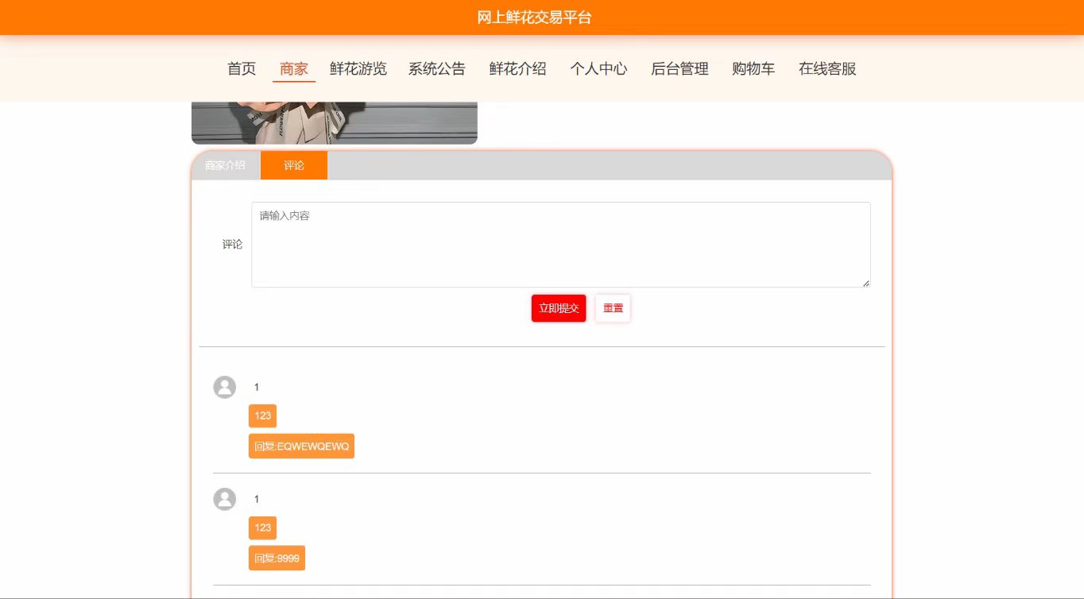
Task: Open the 购物车 page
Action: point(753,69)
